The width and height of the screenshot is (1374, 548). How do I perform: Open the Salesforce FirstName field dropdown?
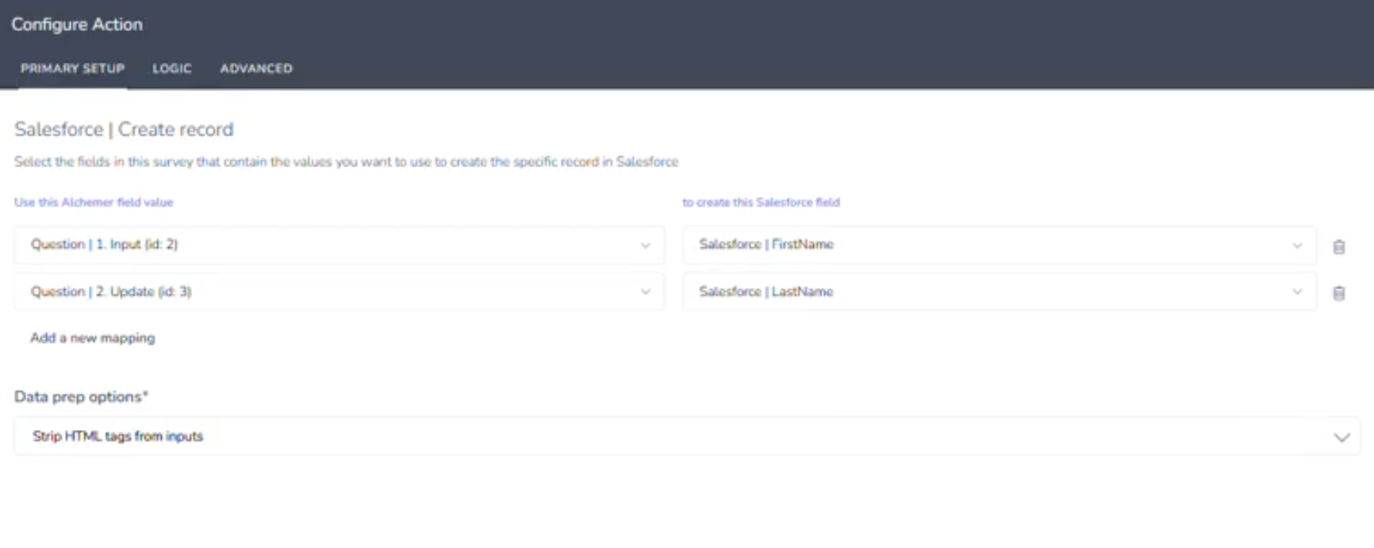pyautogui.click(x=1000, y=245)
